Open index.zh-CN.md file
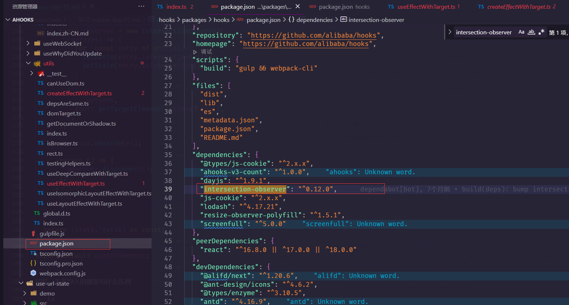Viewport: 569px width, 305px height. 67,33
